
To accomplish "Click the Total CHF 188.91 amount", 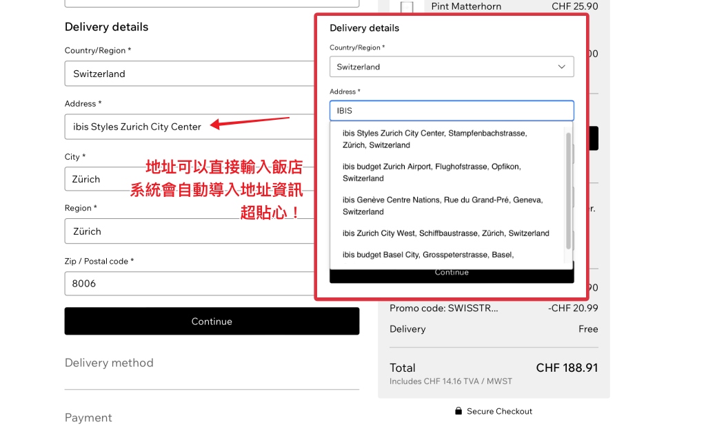I will coord(567,368).
